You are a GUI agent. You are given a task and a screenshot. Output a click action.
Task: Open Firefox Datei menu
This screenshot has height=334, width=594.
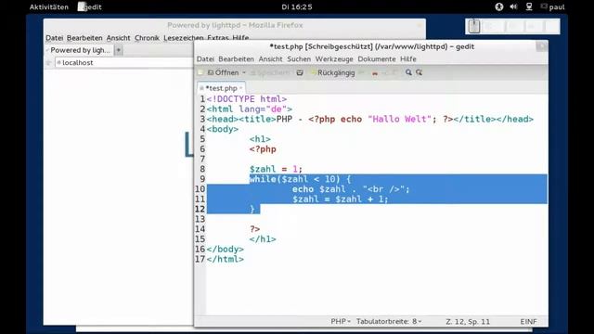coord(54,38)
